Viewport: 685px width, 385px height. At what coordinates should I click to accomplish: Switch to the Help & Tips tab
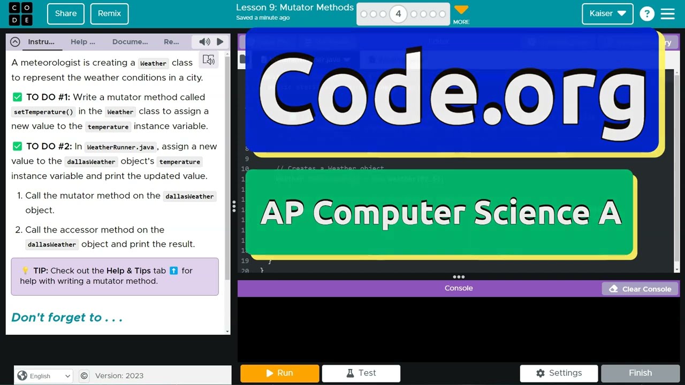pyautogui.click(x=83, y=42)
